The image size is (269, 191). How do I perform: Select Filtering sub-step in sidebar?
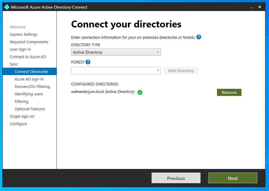[x=22, y=101]
